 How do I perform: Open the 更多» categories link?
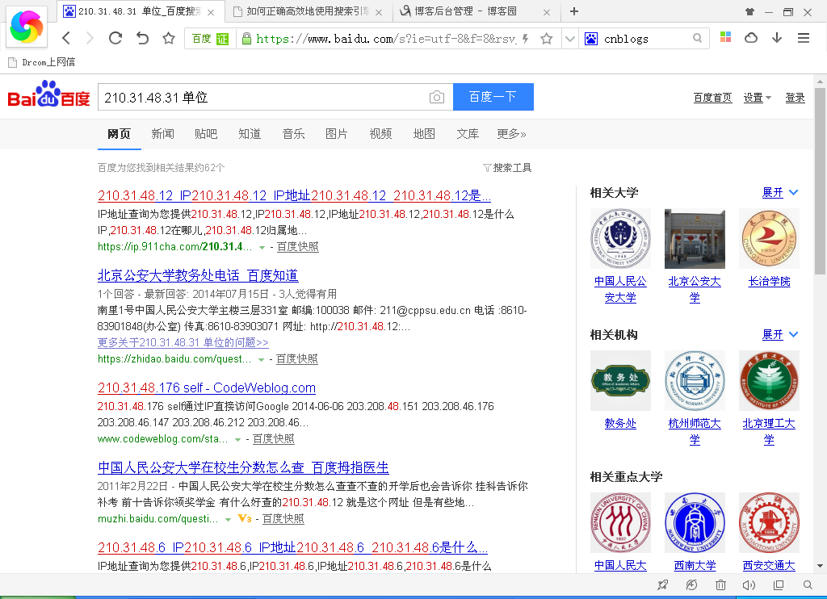coord(511,134)
